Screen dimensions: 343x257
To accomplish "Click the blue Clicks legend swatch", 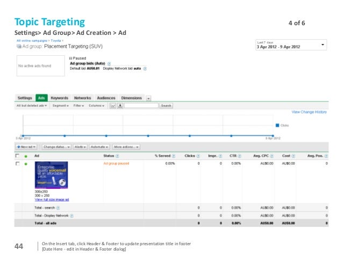I will click(x=277, y=125).
